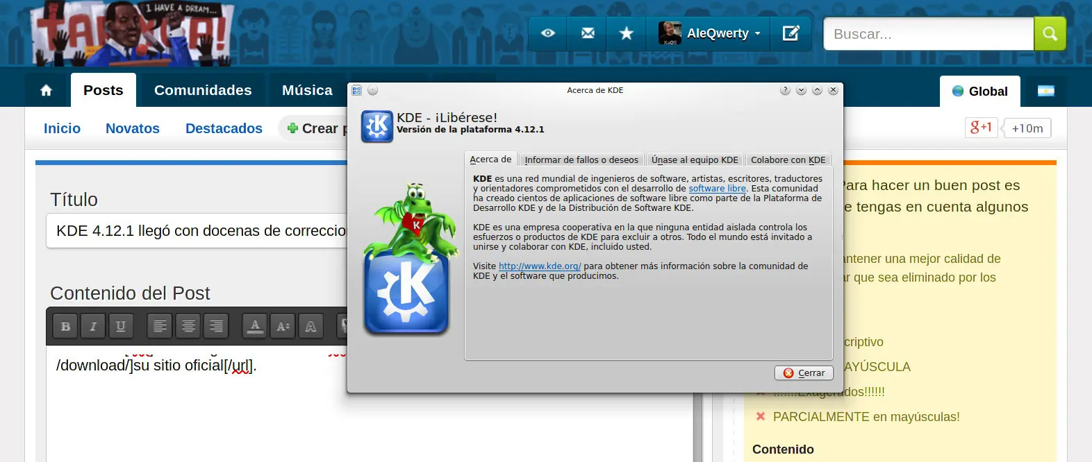The width and height of the screenshot is (1092, 462).
Task: Click the Google +1 button
Action: click(981, 128)
